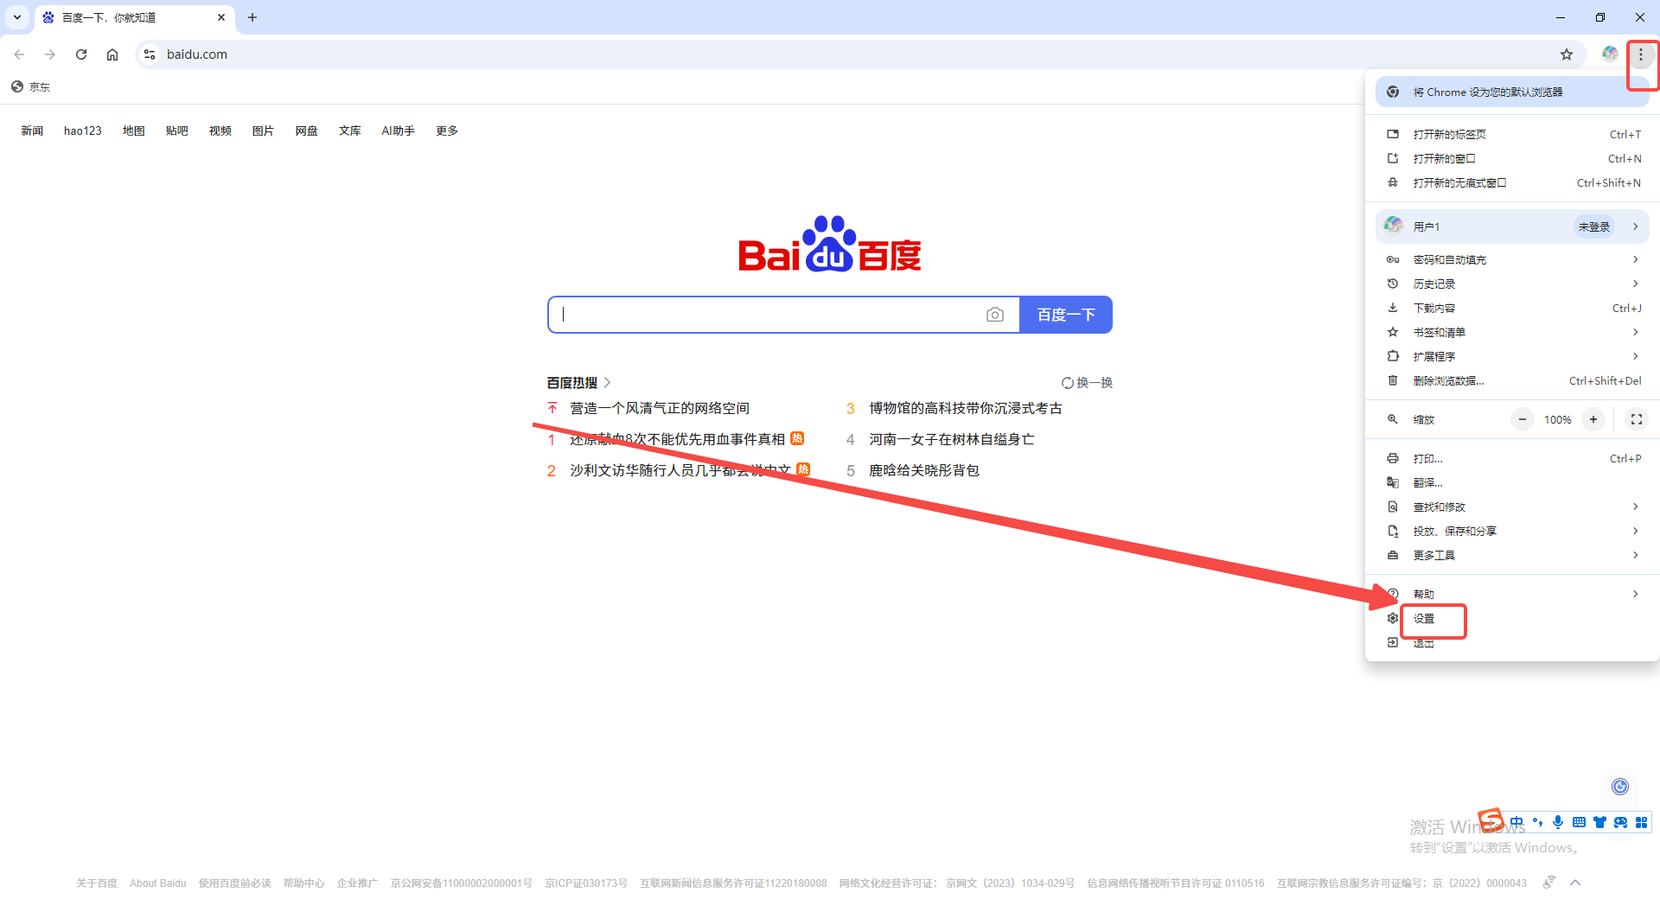
Task: Open 设置 from Chrome menu
Action: point(1512,618)
